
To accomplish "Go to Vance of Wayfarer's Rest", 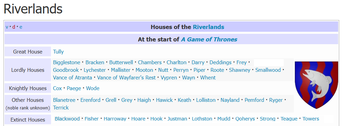I will tap(126, 78).
